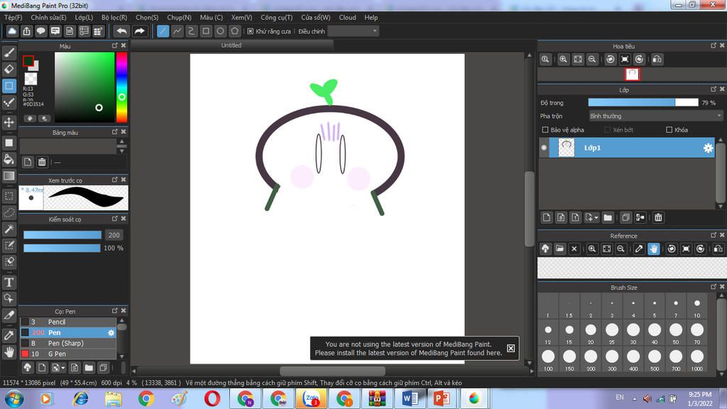Viewport: 727px width, 409px height.
Task: Click the cloud save icon in toolbar
Action: tap(12, 31)
